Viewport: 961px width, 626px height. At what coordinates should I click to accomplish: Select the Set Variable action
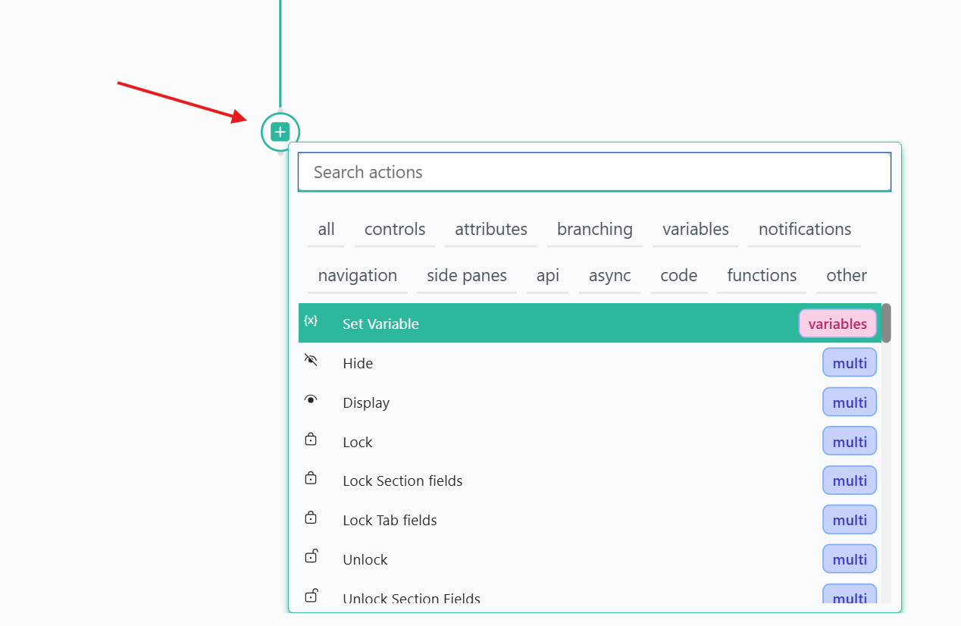pos(590,324)
